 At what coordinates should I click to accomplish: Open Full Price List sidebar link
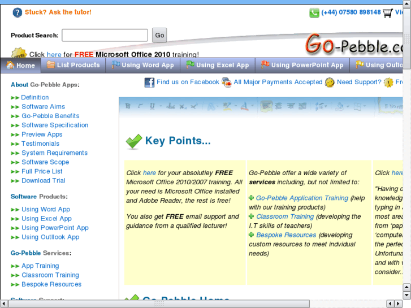click(42, 171)
